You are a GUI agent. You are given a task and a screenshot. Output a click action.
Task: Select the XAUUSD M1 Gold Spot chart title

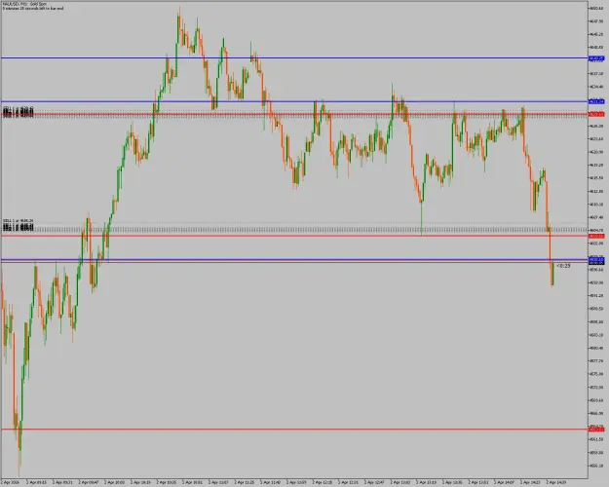[24, 4]
